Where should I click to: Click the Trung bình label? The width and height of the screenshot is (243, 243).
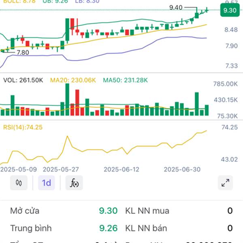[31, 228]
